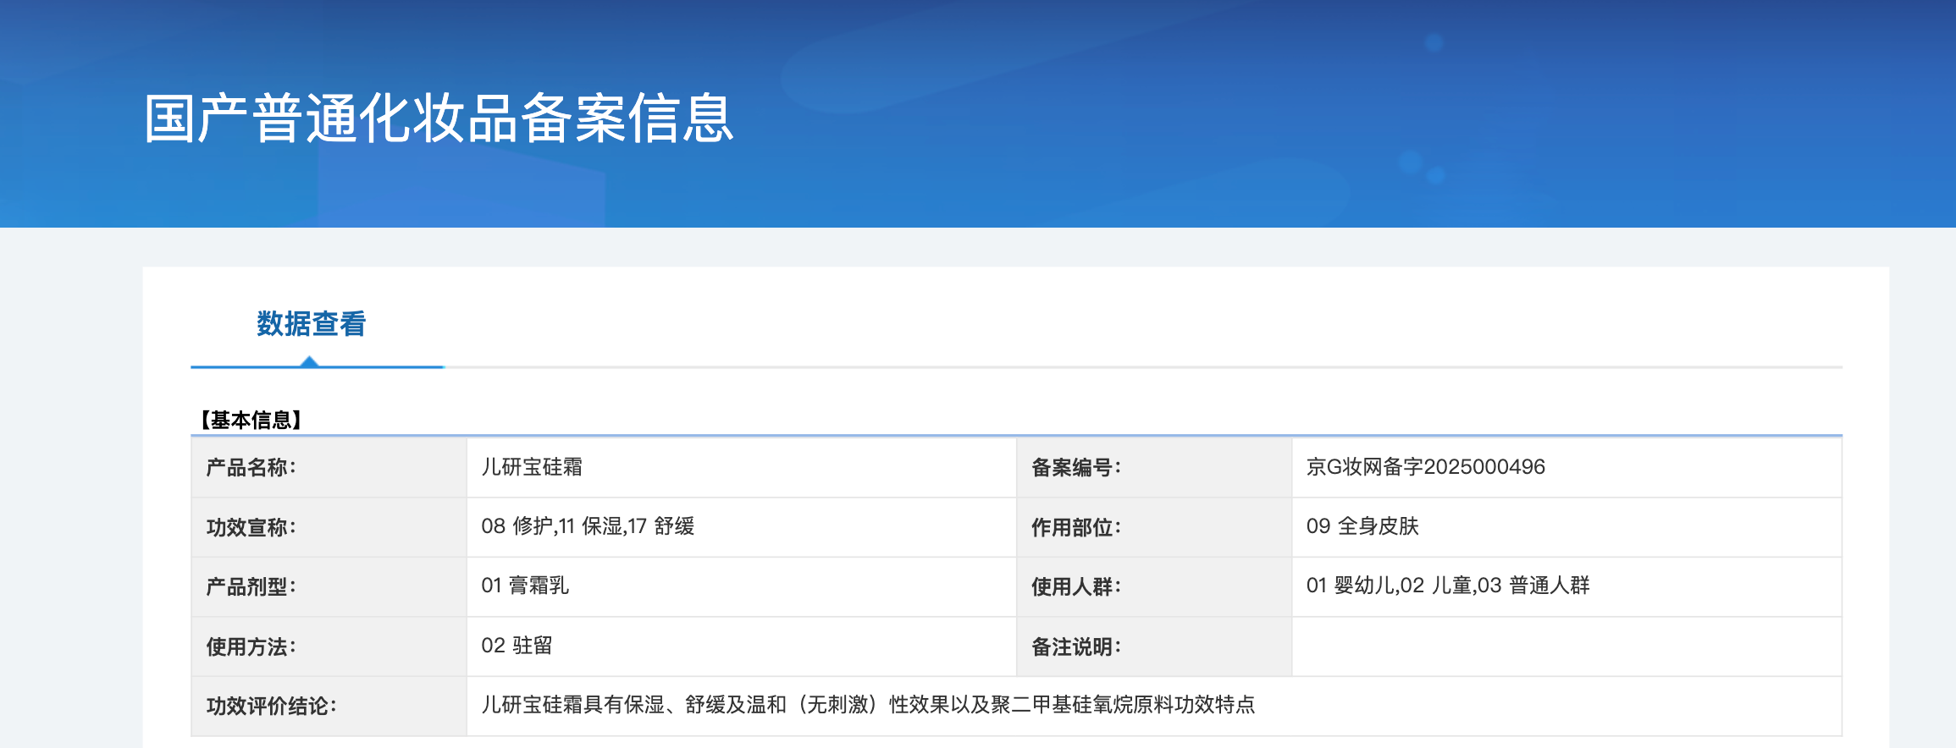Click the 【基本信息】 section heading
This screenshot has width=1956, height=748.
[251, 420]
